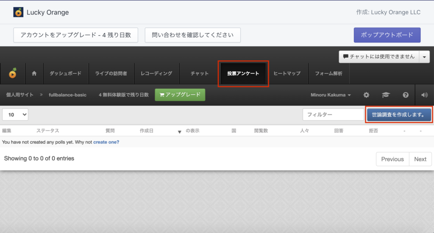Click 世論調査を作成します button

(x=399, y=115)
